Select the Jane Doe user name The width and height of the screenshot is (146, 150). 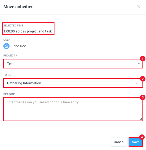coord(19,46)
